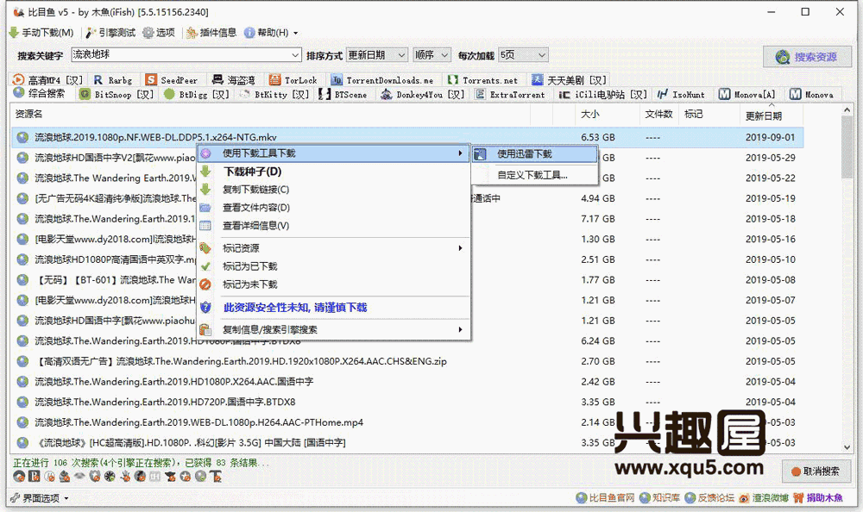Choose 标记为已下载 in context menu
863x512 pixels.
pyautogui.click(x=333, y=266)
